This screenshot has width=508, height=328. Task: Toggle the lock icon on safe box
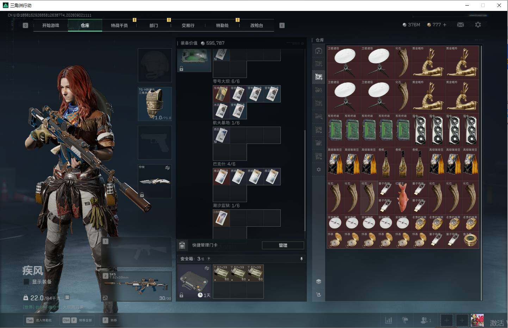click(181, 295)
